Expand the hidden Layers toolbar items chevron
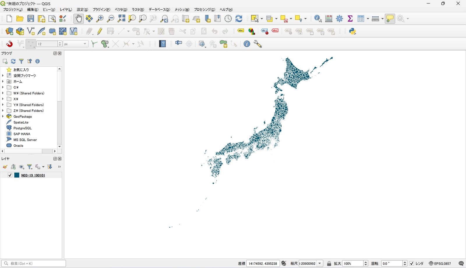The height and width of the screenshot is (268, 466). coord(59,167)
